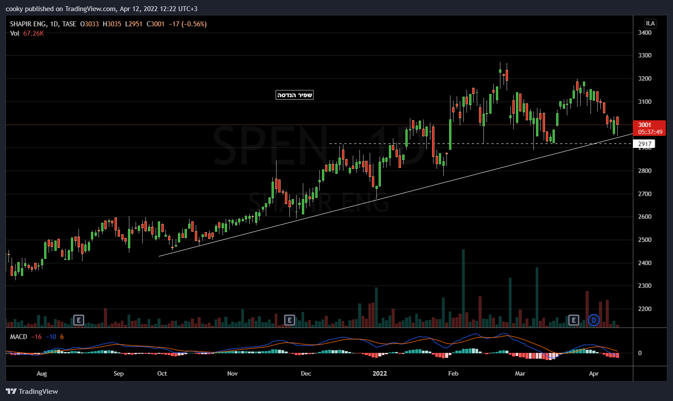Screen dimensions: 673x401
Task: Select the rising white trendline
Action: [396, 195]
